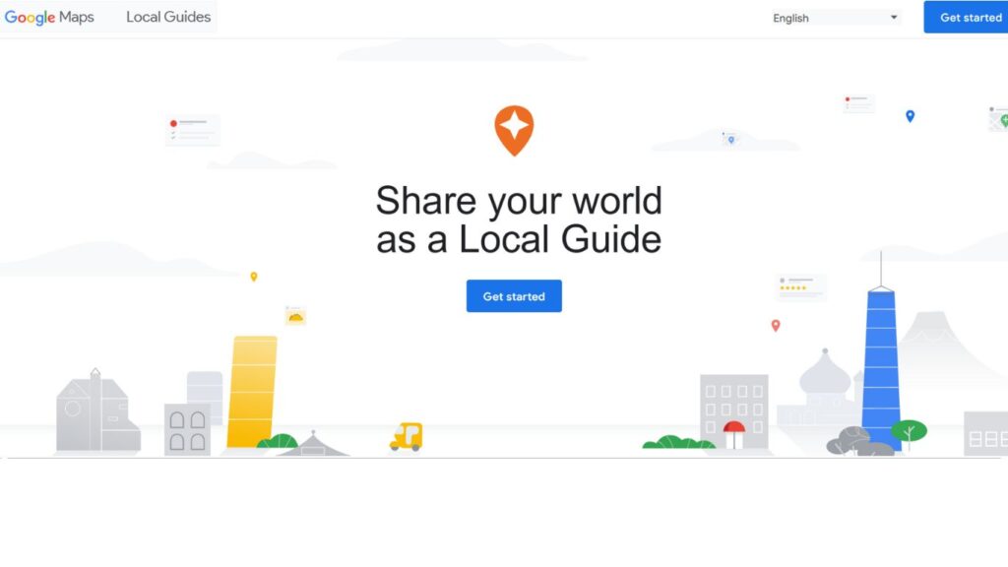The width and height of the screenshot is (1008, 567).
Task: Select the Local Guides header label
Action: tap(167, 17)
